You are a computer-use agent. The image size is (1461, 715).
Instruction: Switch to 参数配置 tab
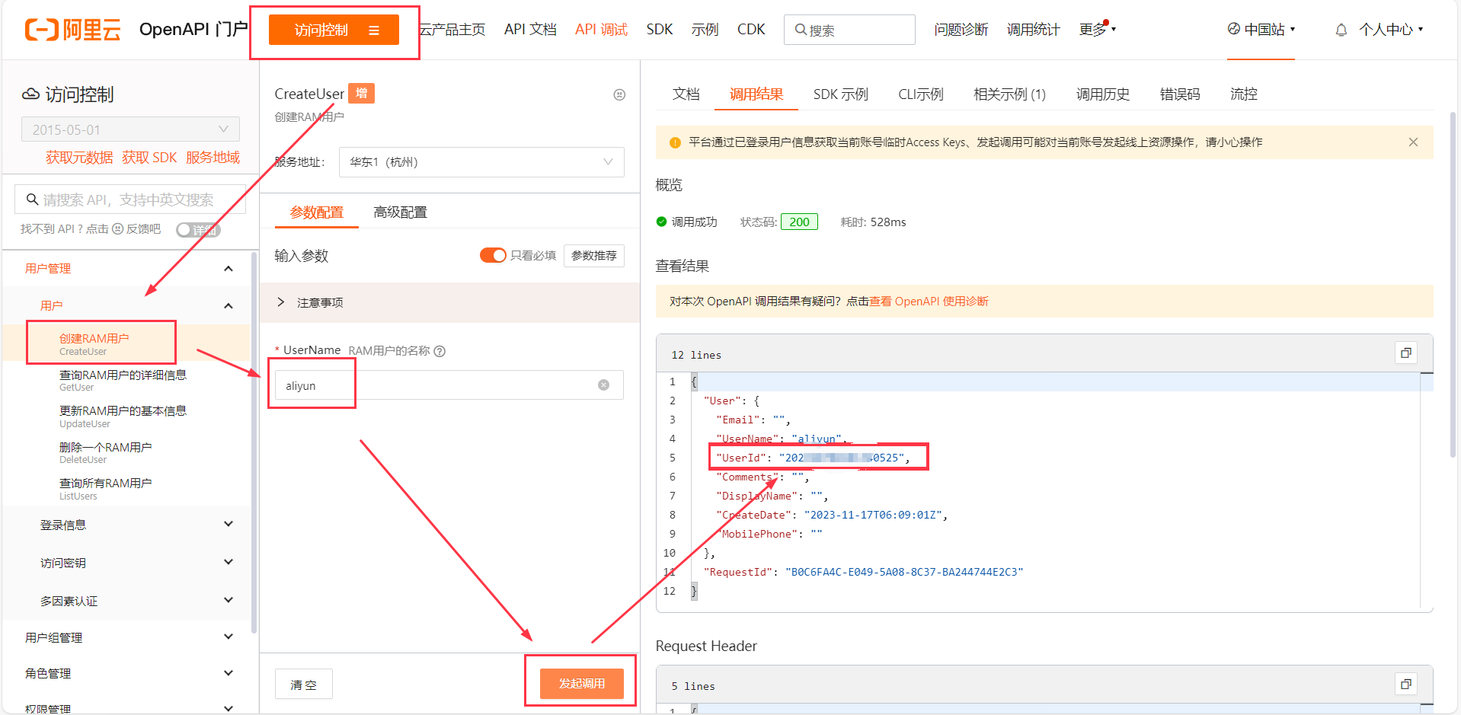click(316, 212)
